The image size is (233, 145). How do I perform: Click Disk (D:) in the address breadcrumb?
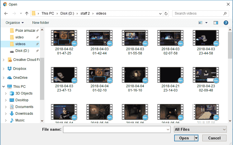click(x=67, y=13)
